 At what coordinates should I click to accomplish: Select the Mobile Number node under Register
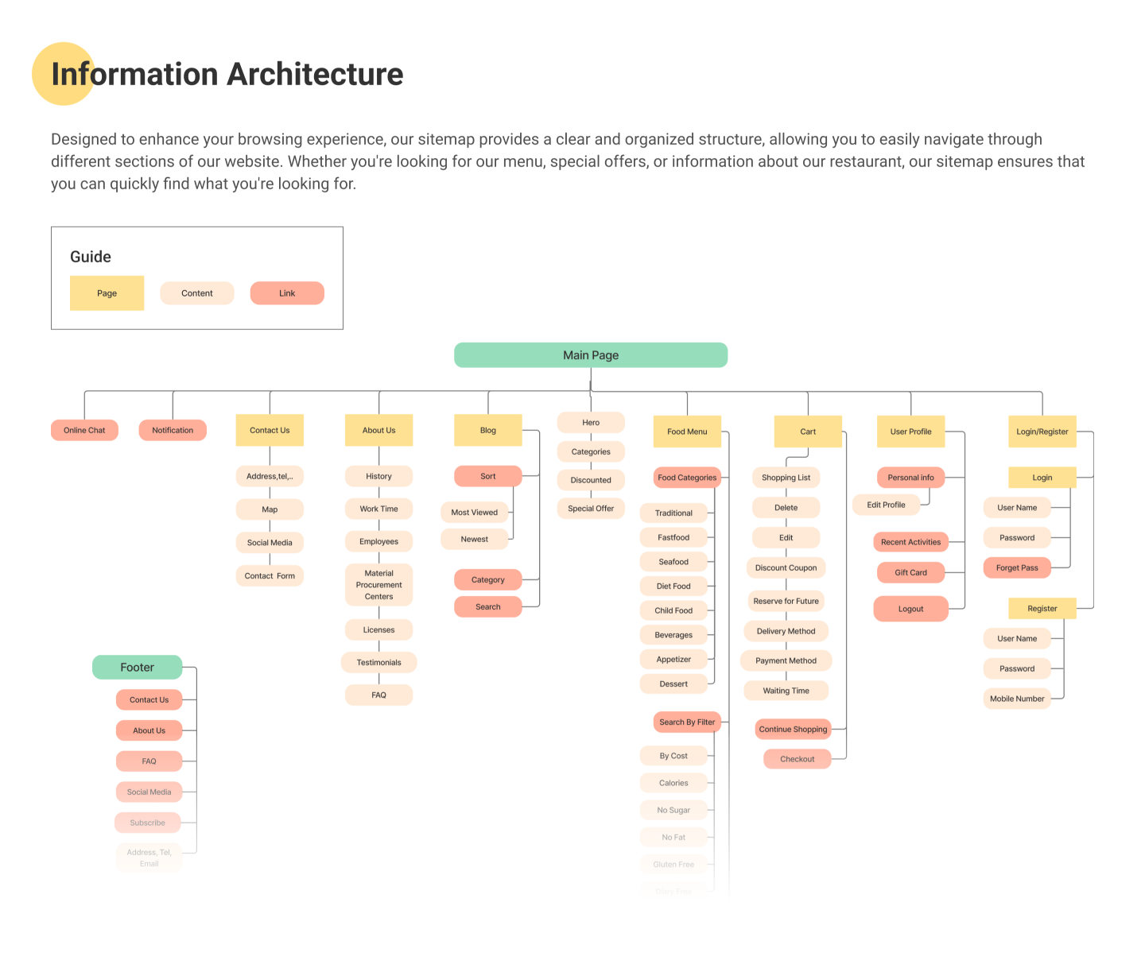[1017, 699]
